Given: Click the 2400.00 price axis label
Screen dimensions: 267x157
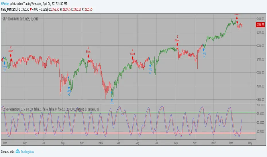Looking at the screenshot, I should coord(260,19).
